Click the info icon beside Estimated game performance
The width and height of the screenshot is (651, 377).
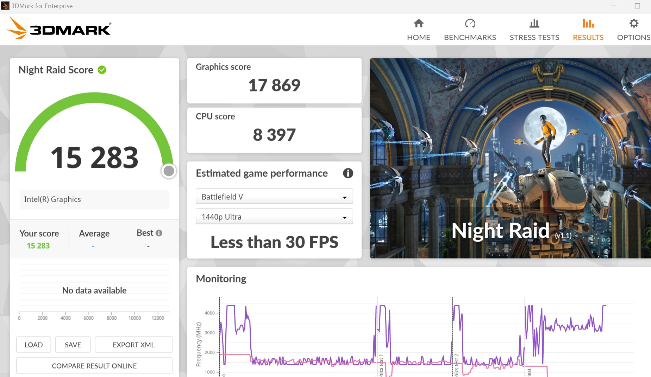[348, 173]
